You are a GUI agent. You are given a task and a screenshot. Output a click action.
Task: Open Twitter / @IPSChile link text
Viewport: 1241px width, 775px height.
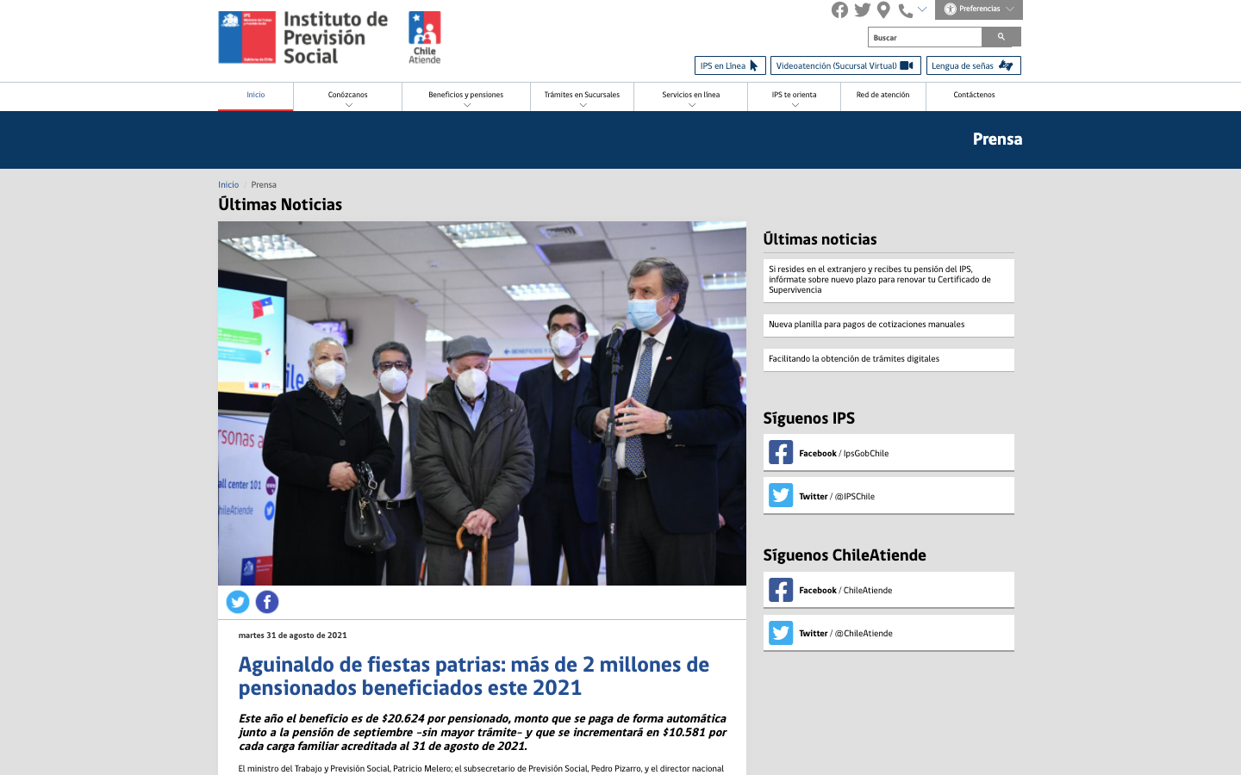pos(837,497)
